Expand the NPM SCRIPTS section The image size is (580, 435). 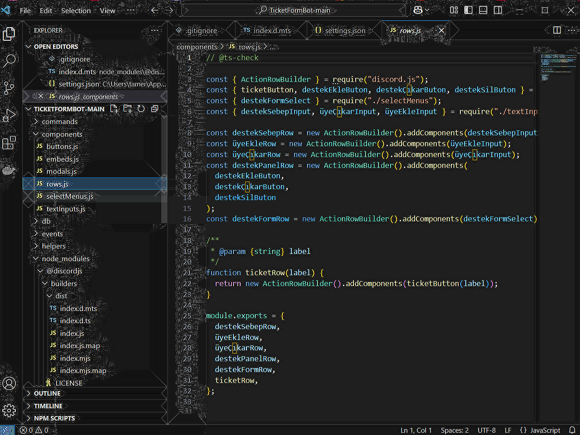point(54,418)
